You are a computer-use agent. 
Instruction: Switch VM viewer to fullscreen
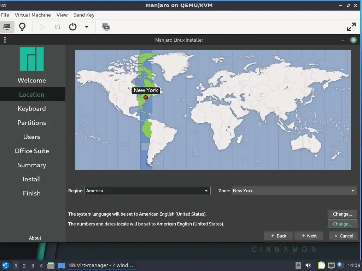point(351,27)
